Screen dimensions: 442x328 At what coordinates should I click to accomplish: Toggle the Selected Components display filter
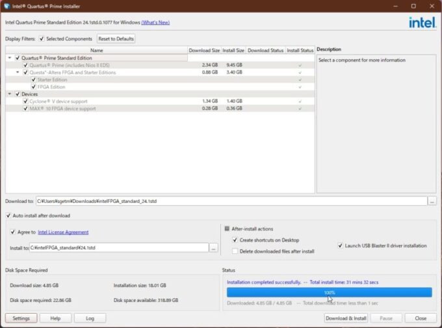tap(42, 38)
